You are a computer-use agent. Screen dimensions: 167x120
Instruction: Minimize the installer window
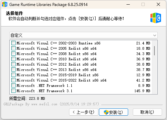128,4
